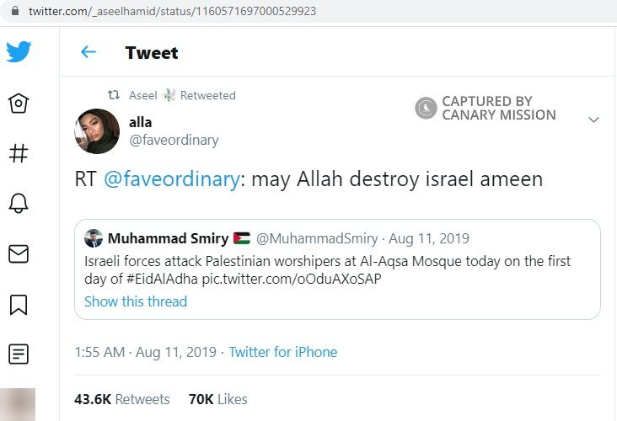Click the Twitter for iPhone link
The width and height of the screenshot is (617, 421).
click(282, 352)
